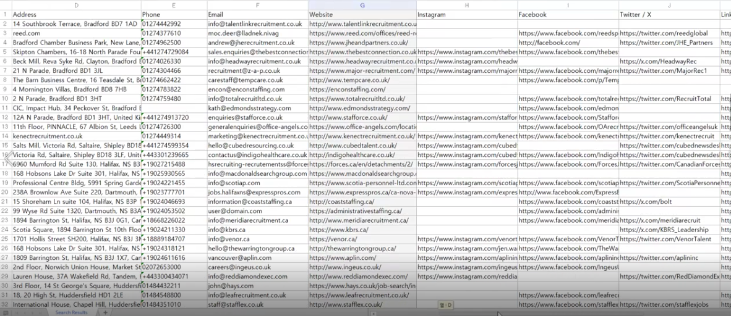Viewport: 731px width, 316px height.
Task: Select the enquiries@stafforce.co.uk cell
Action: point(257,117)
